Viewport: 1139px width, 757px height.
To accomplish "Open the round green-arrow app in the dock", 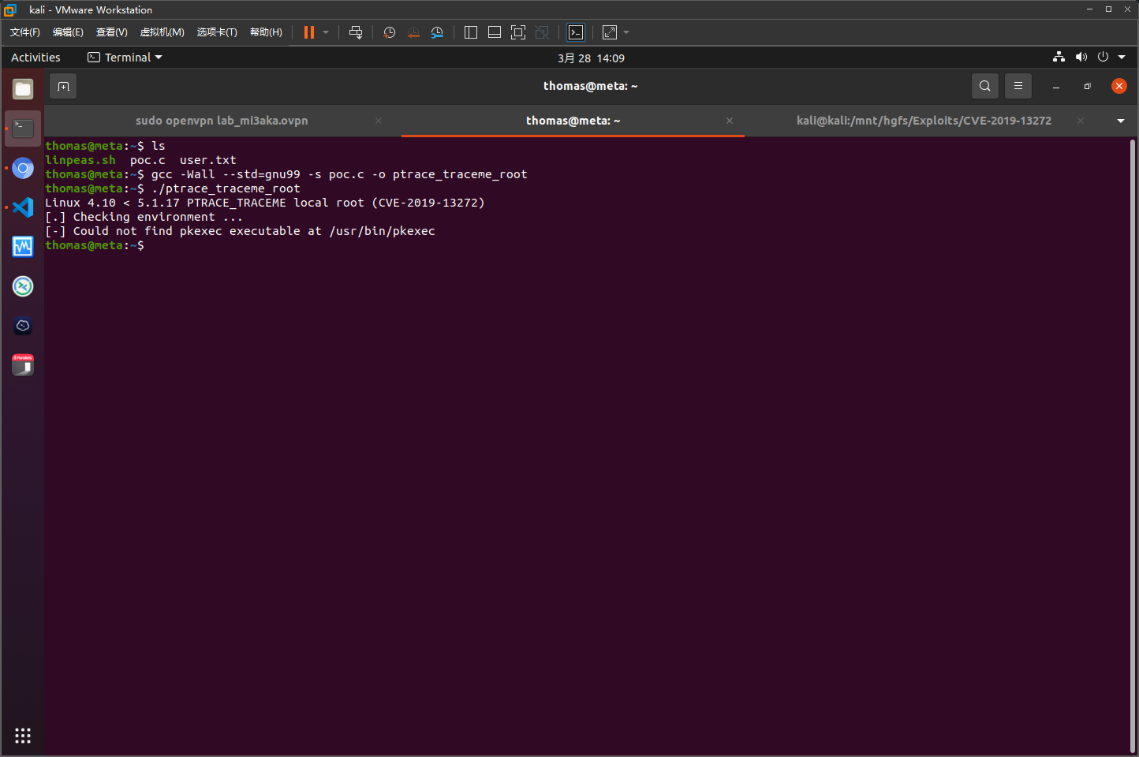I will (x=23, y=286).
